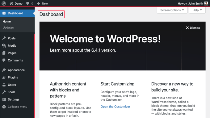Select the Dashboard menu label
Image resolution: width=210 pixels, height=118 pixels.
15,13
